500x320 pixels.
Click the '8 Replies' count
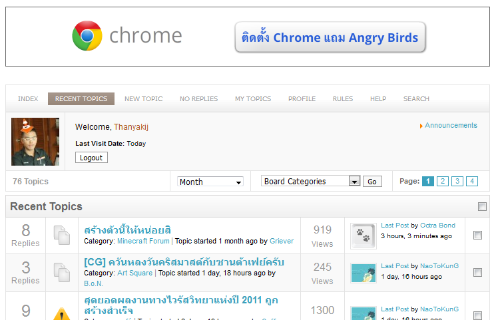tap(25, 236)
